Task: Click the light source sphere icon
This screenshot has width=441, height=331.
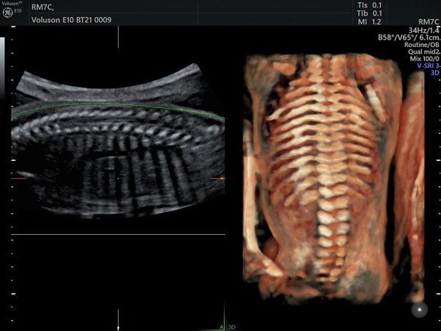Action: click(x=419, y=310)
